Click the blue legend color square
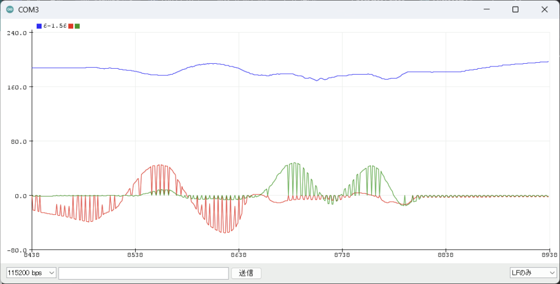The width and height of the screenshot is (560, 284). [39, 26]
